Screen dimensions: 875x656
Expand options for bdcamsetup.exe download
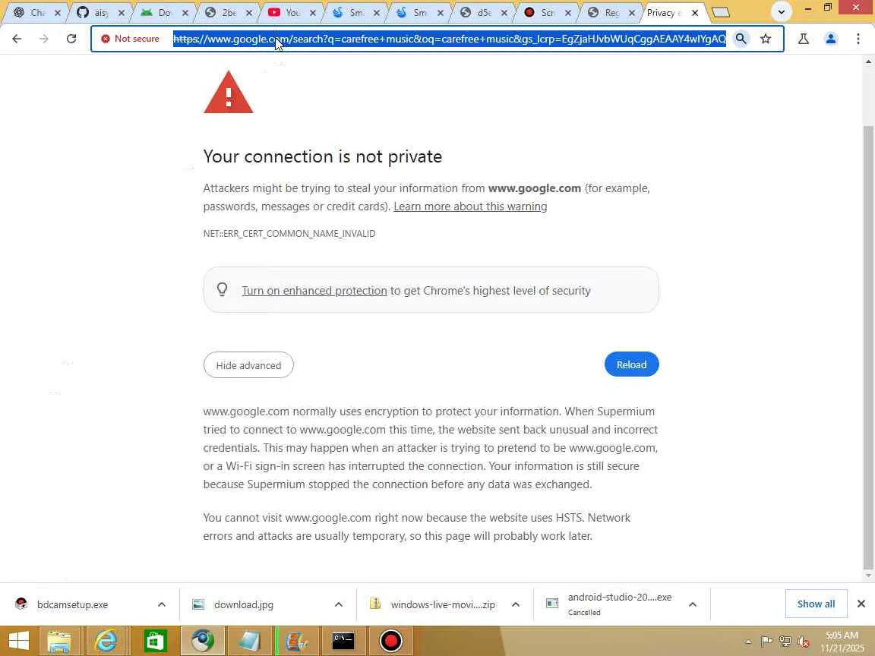coord(161,604)
